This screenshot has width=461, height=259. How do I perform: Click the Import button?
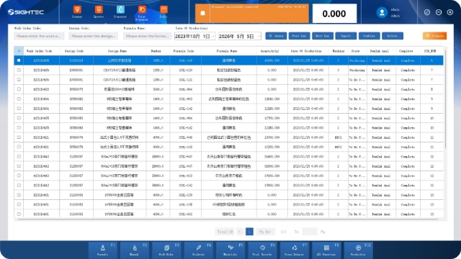click(346, 36)
